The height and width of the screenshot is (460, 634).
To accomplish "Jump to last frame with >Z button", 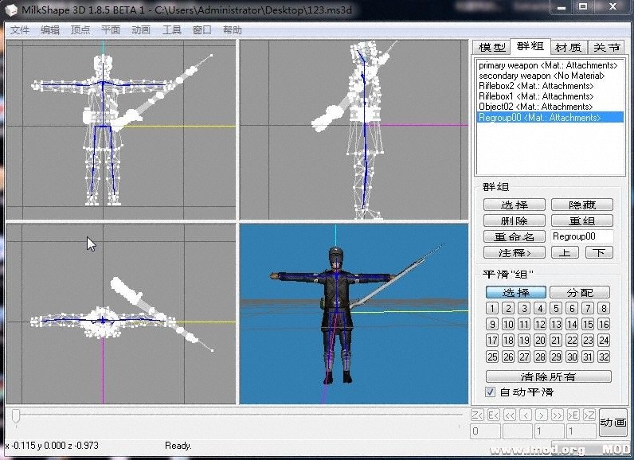I will (x=589, y=415).
